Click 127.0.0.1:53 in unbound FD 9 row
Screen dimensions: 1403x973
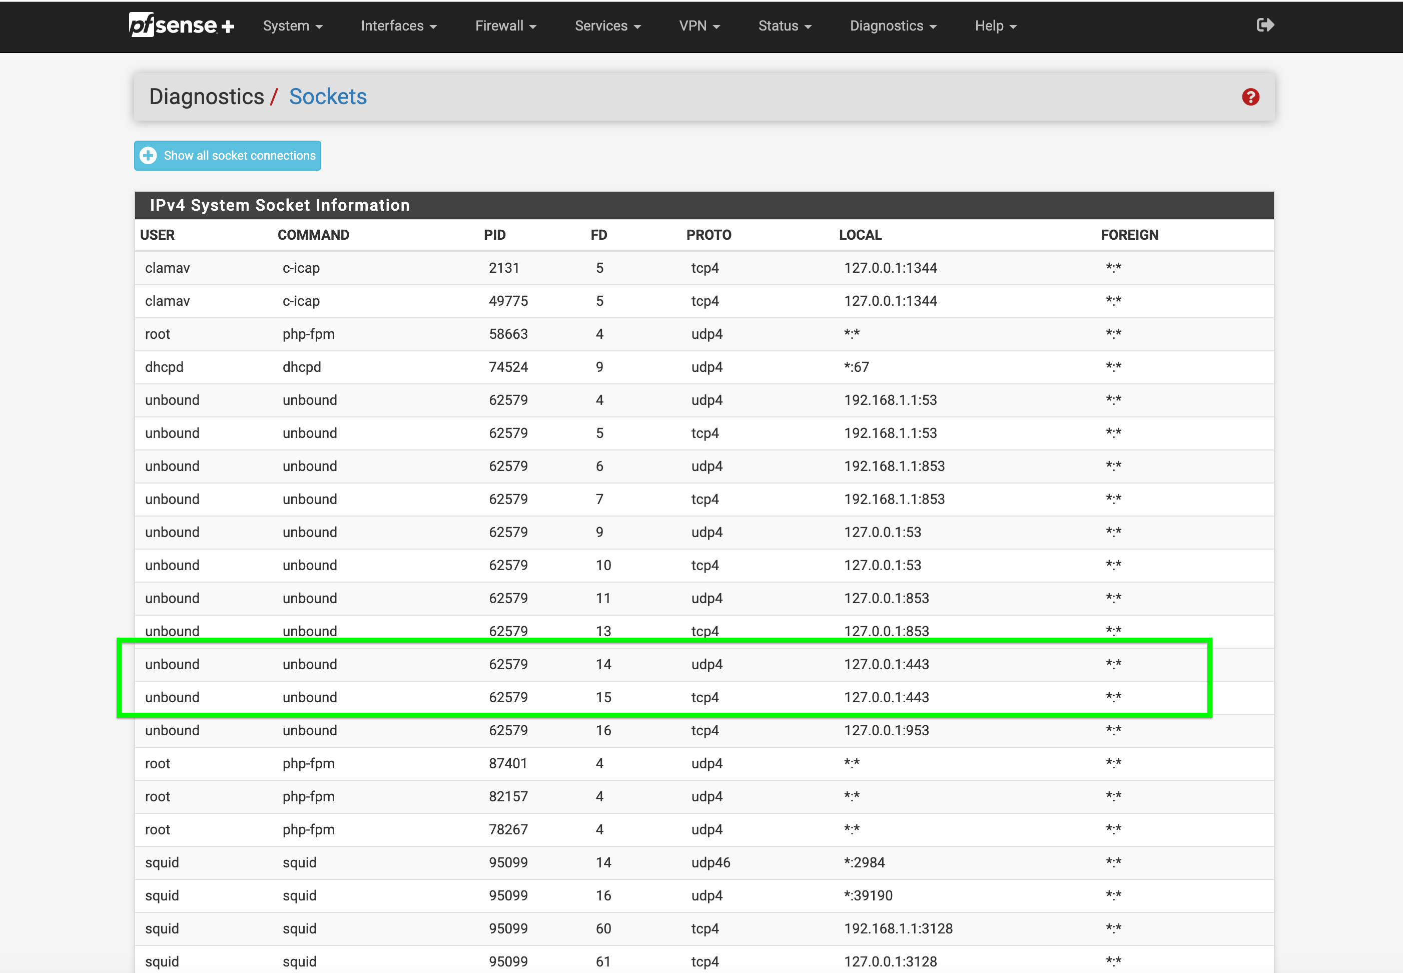point(883,532)
